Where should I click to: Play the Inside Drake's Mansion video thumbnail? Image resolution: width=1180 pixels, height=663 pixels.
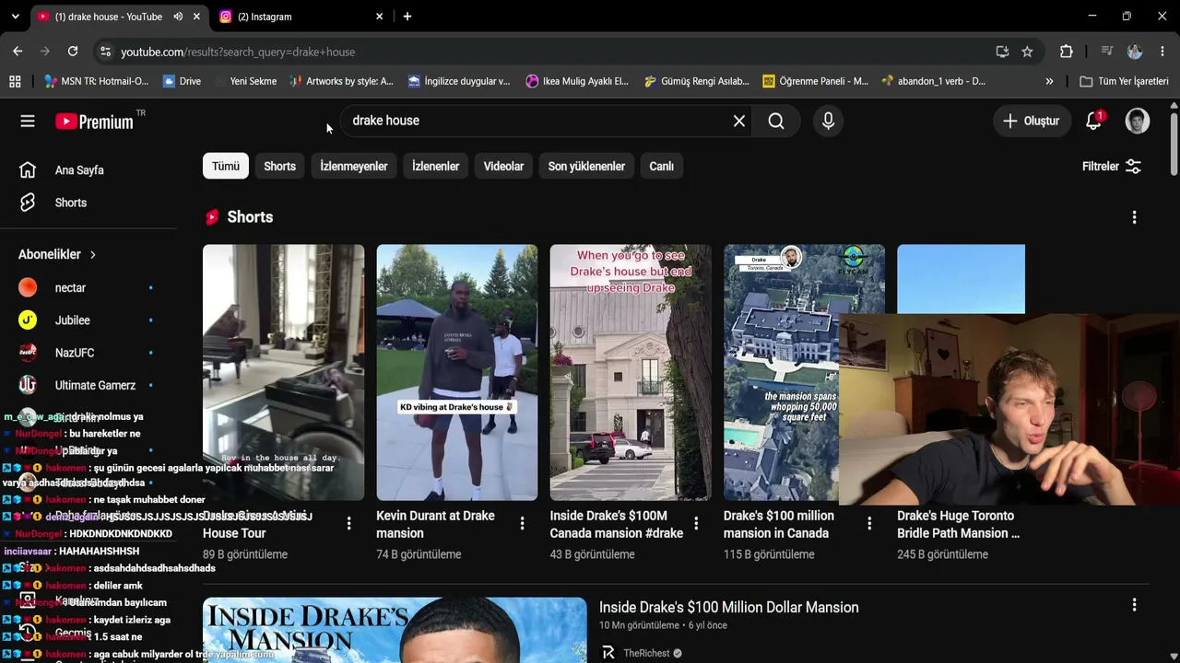[395, 630]
